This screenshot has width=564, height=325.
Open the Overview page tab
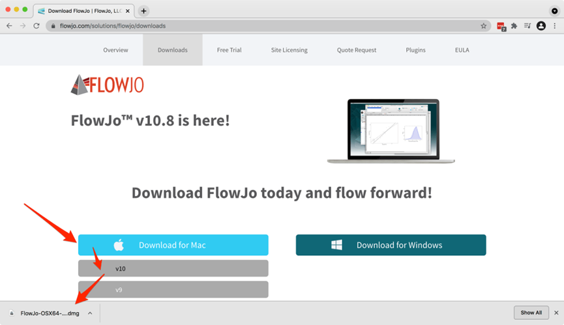tap(115, 50)
